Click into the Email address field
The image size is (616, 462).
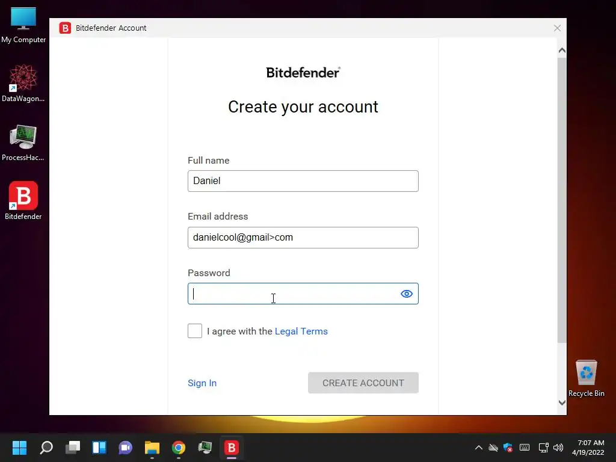coord(303,237)
